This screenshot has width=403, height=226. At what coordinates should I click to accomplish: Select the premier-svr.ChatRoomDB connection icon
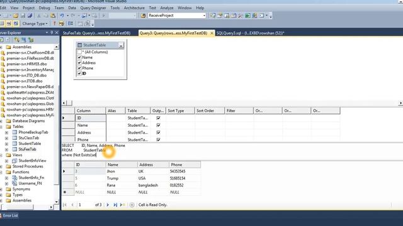(x=3, y=53)
